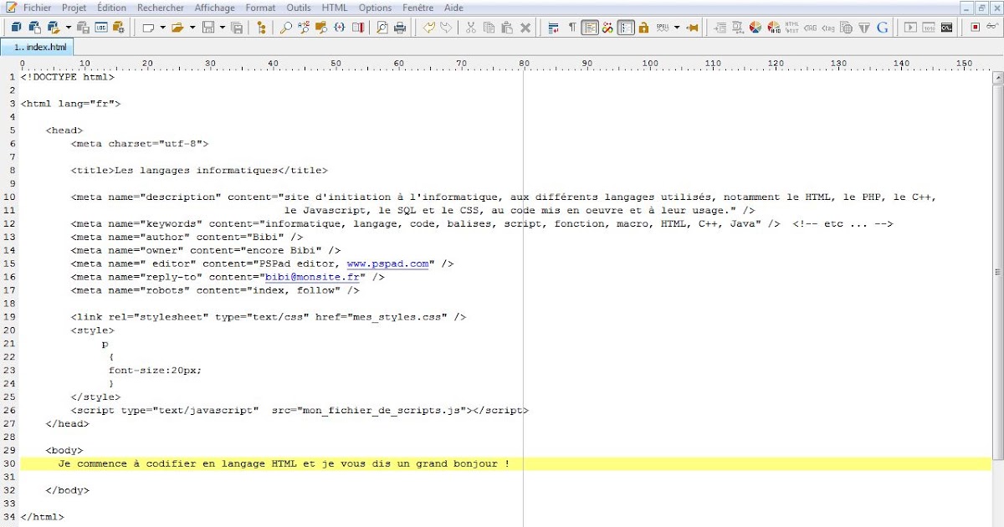1004x527 pixels.
Task: Click the Google search G icon
Action: (883, 28)
